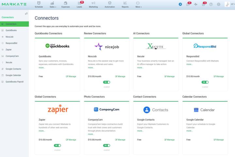
Task: Click Manage on the Responsibid card
Action: coord(218,76)
